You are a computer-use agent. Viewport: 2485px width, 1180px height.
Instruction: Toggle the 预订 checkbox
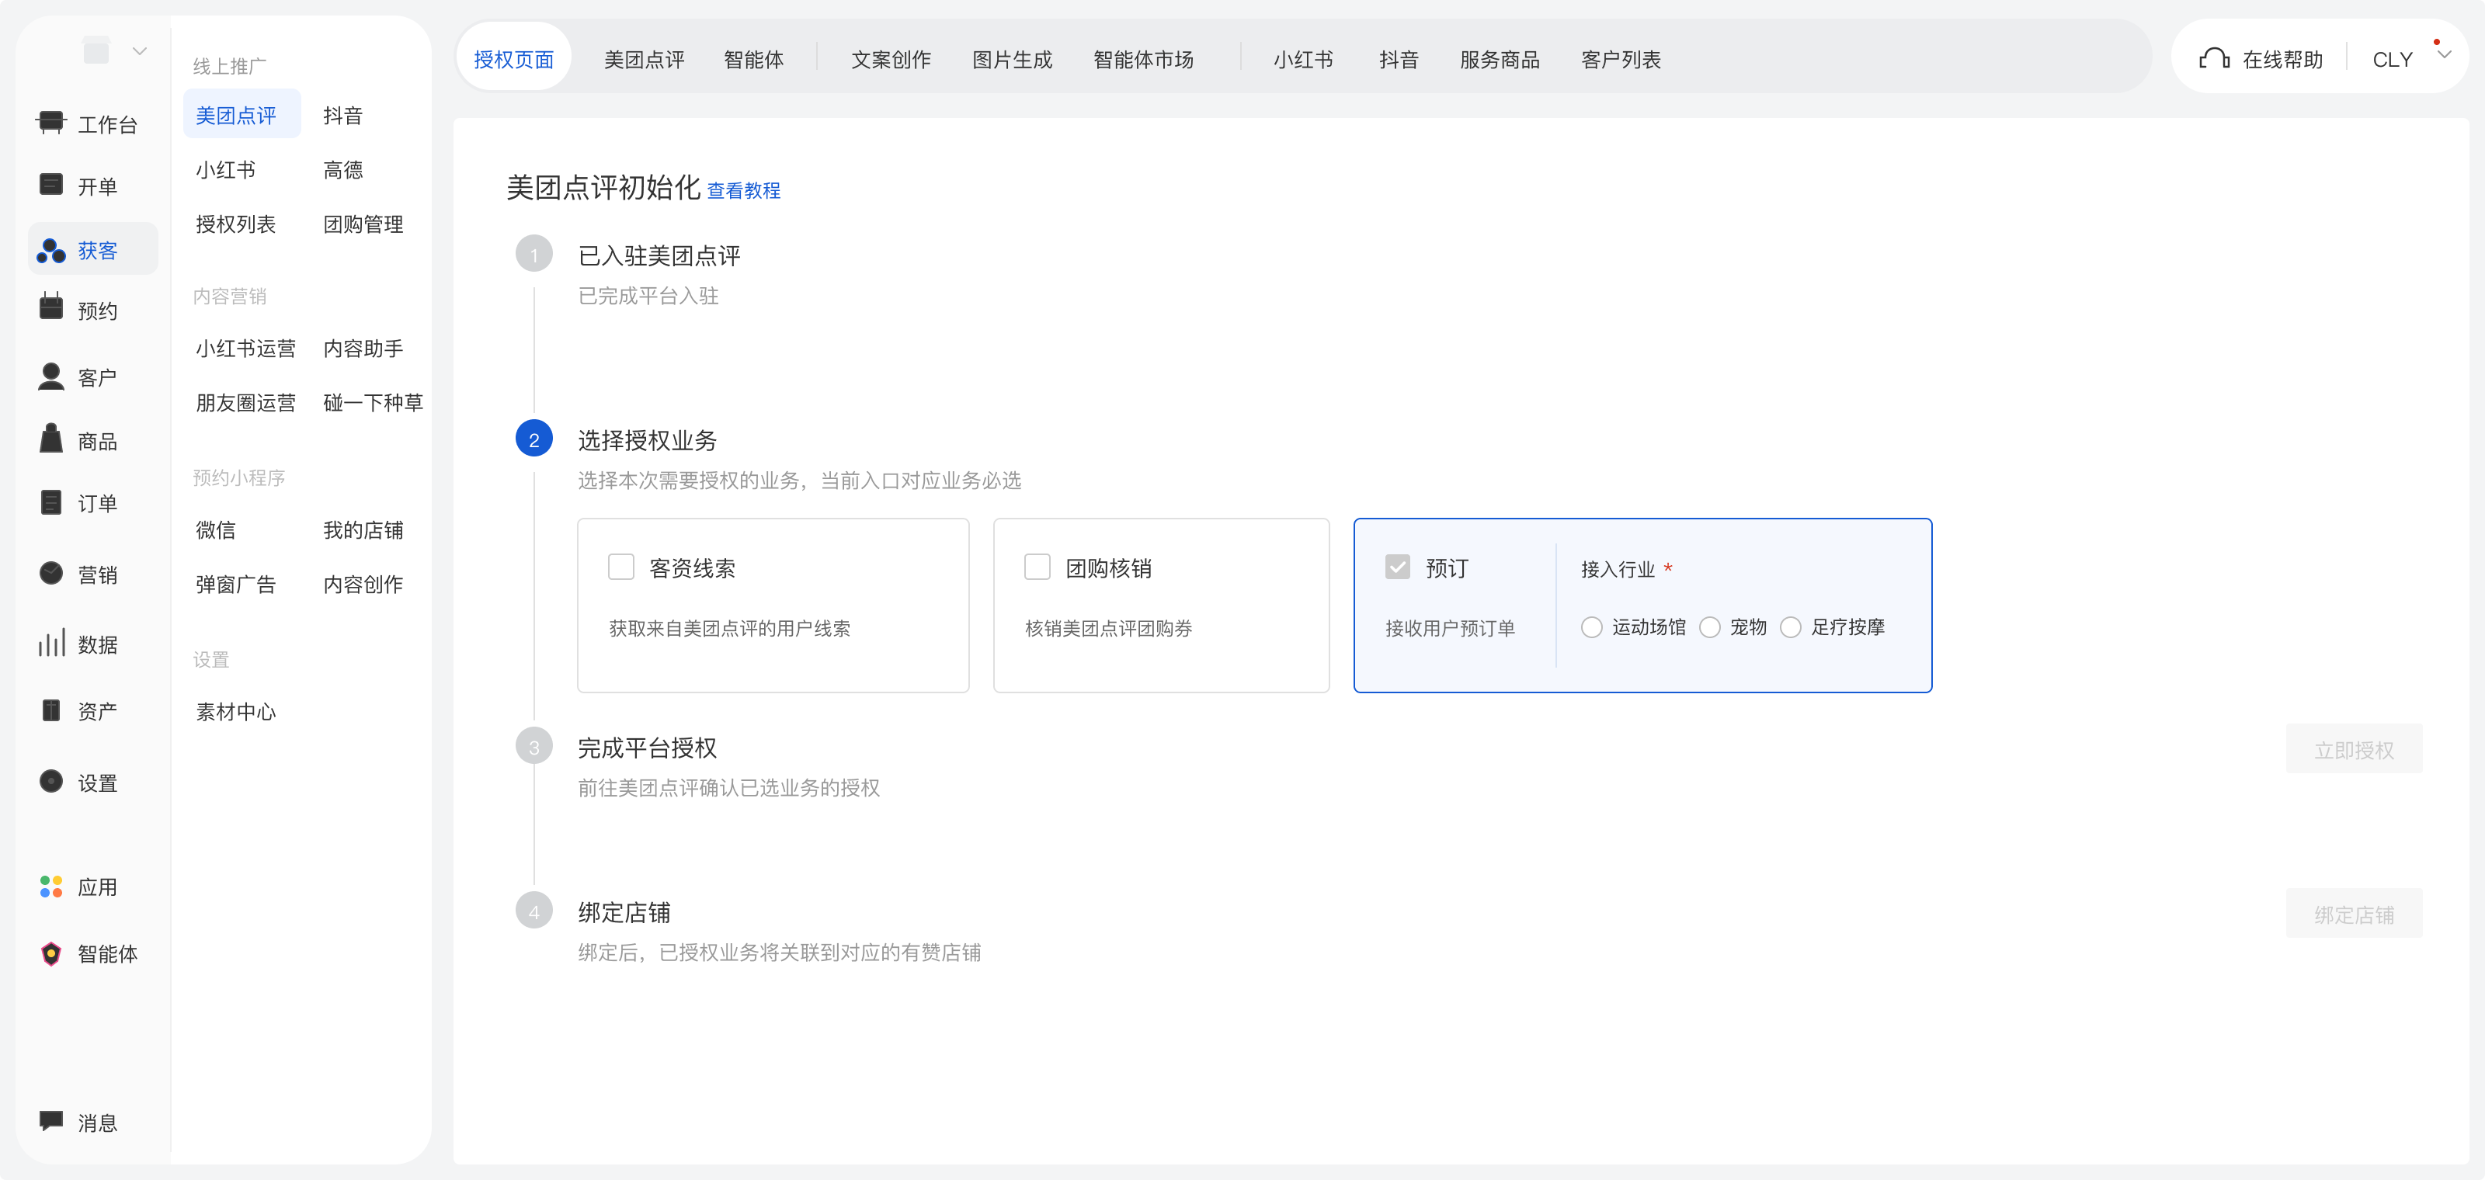(x=1397, y=567)
